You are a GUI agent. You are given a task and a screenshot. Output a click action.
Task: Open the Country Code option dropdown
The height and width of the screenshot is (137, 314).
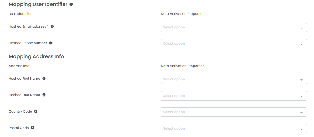234,112
